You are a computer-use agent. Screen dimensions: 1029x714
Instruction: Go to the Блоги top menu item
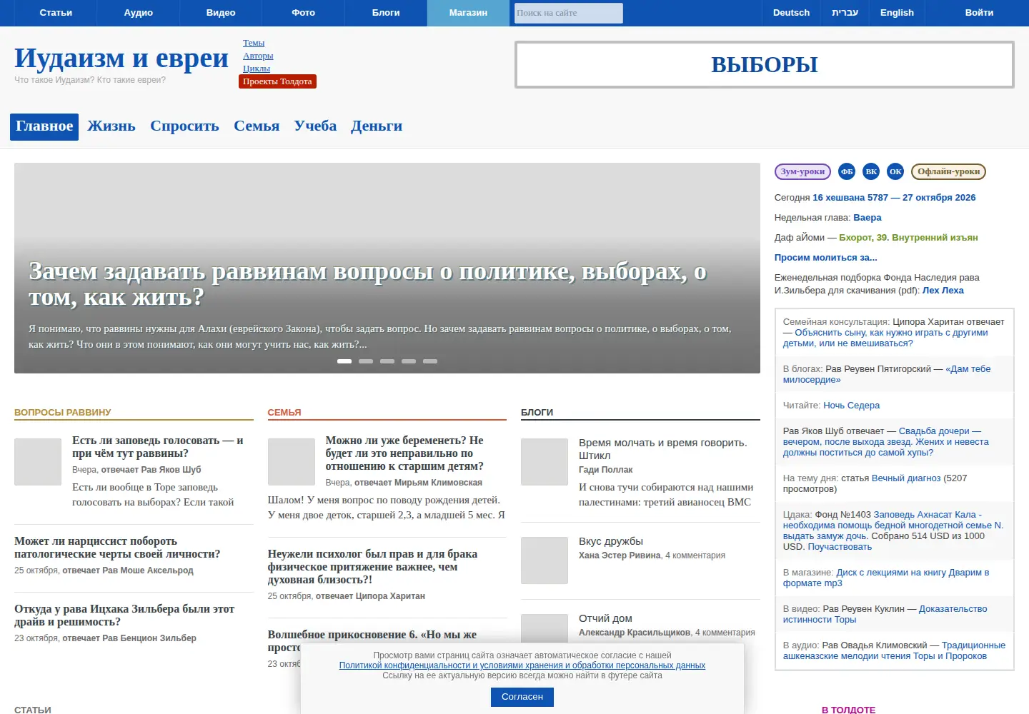tap(386, 13)
